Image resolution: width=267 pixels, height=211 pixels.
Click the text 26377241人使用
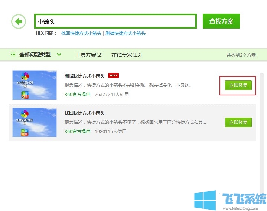pos(112,94)
